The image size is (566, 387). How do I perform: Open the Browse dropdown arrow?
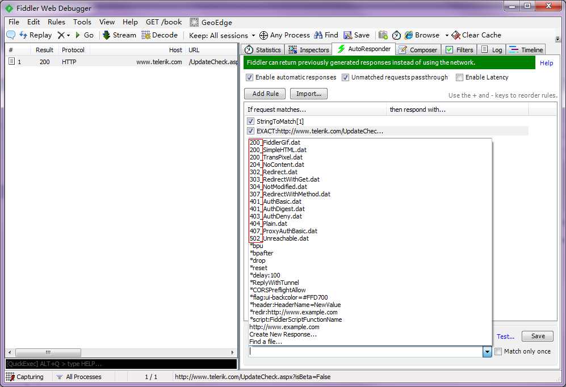(447, 35)
